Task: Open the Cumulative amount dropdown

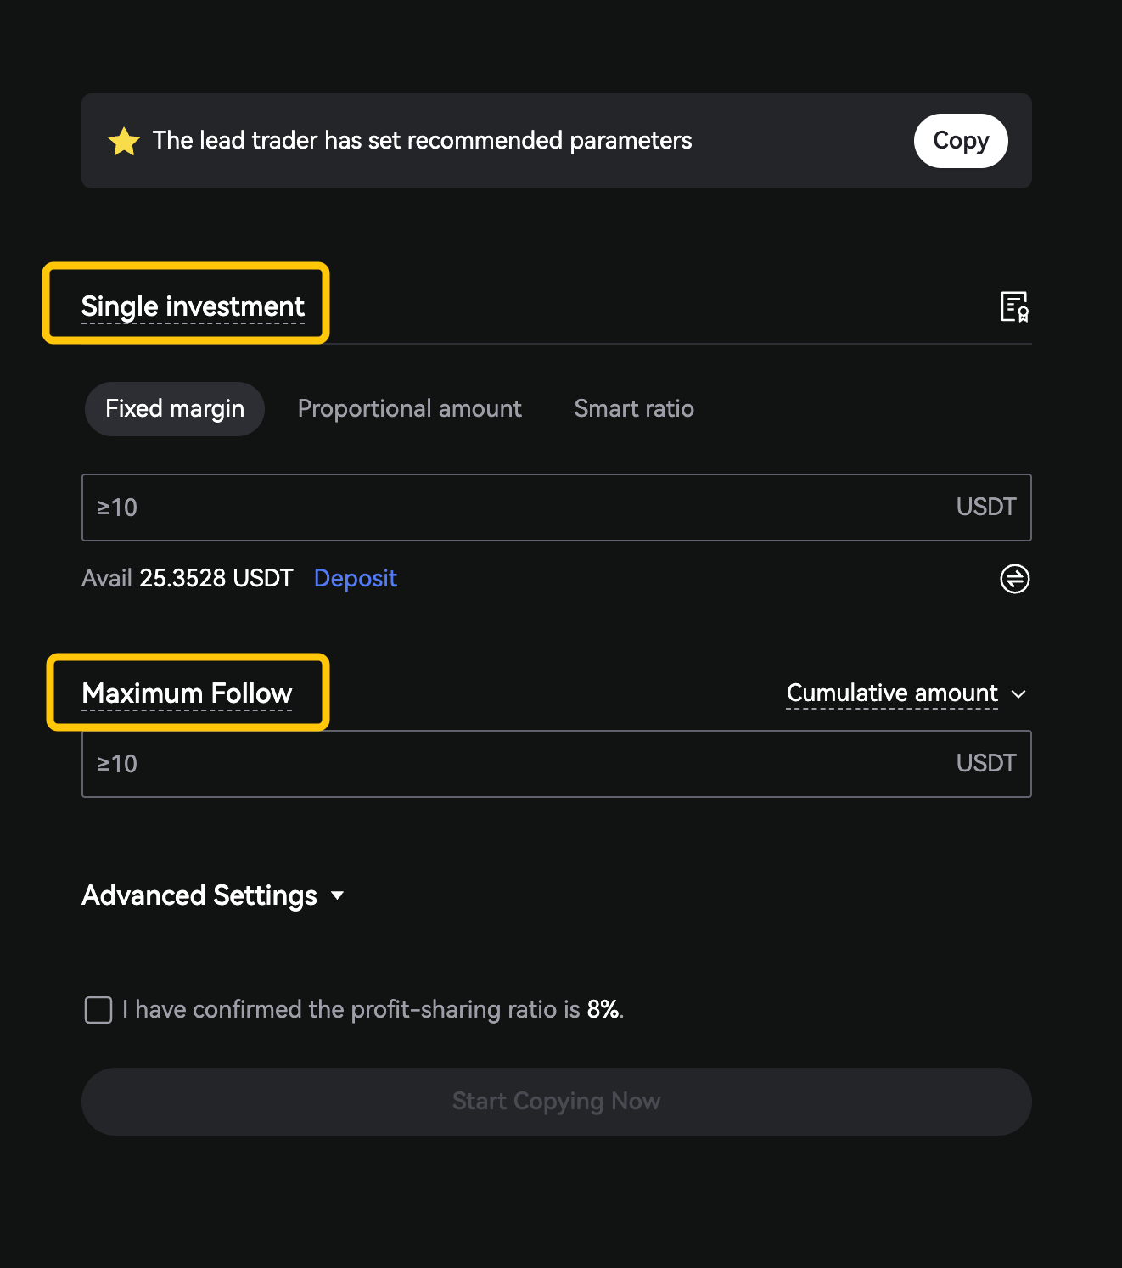Action: click(x=906, y=693)
